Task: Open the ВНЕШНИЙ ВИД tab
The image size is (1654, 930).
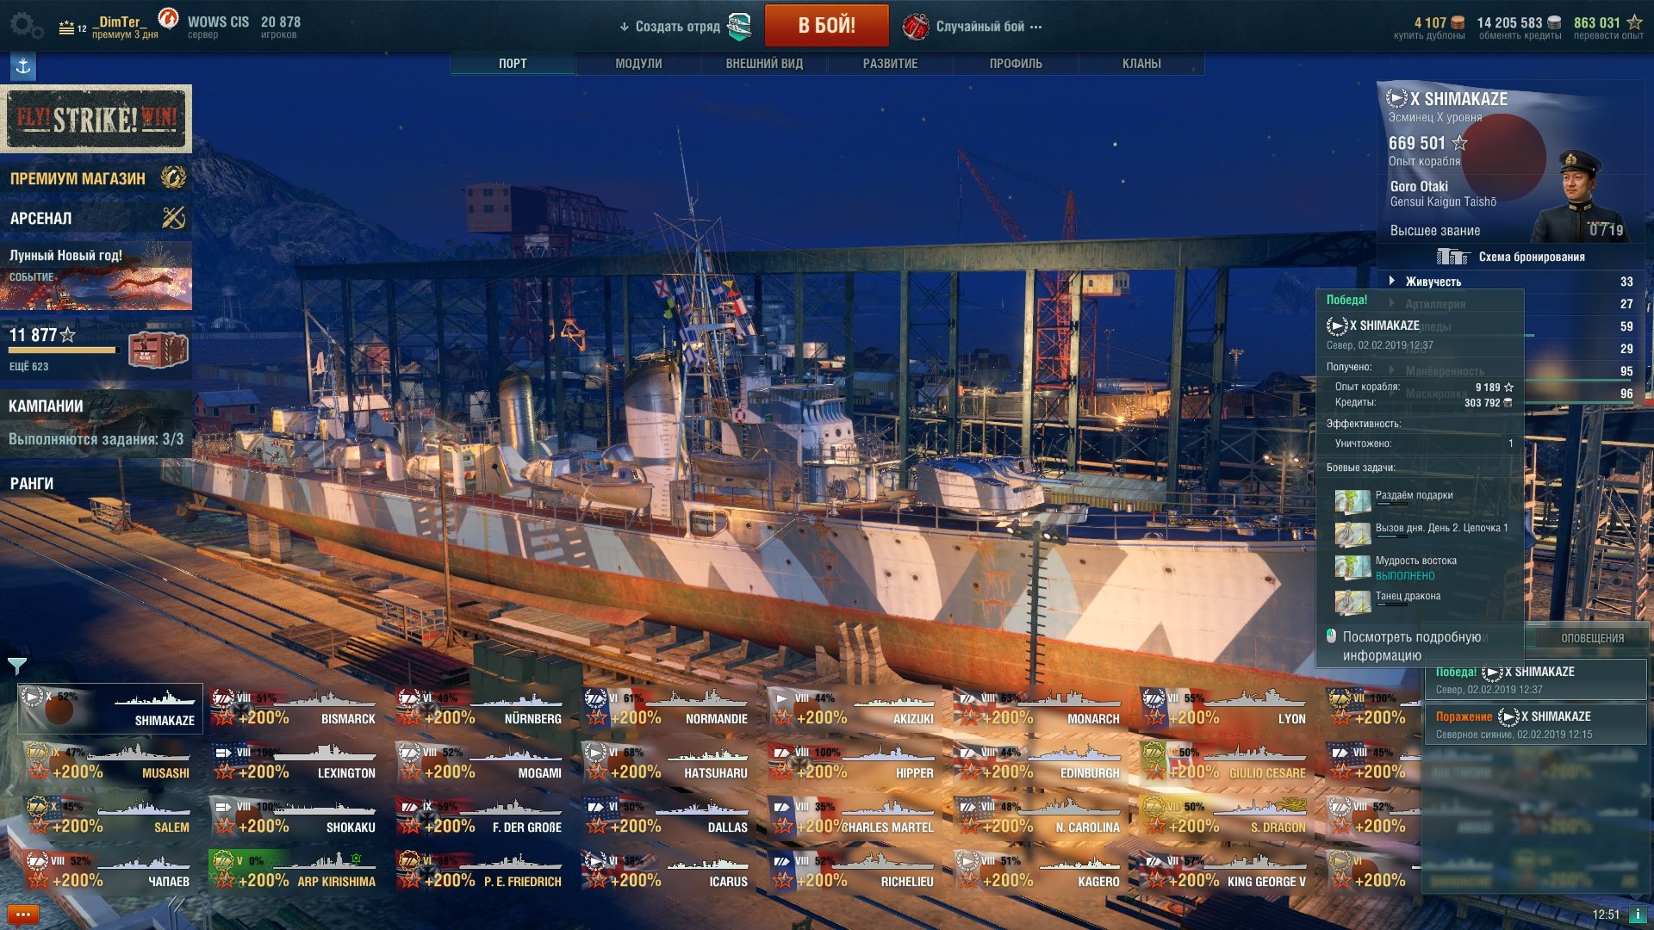Action: (x=764, y=64)
